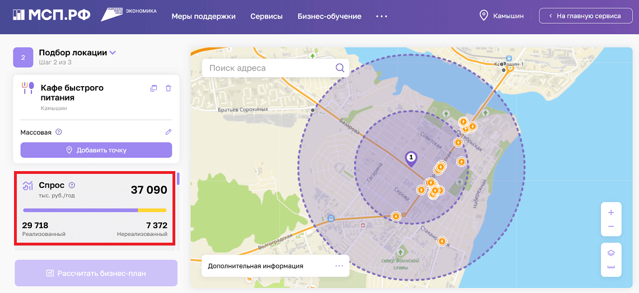Open the Бизнес-обучение menu

(x=329, y=16)
